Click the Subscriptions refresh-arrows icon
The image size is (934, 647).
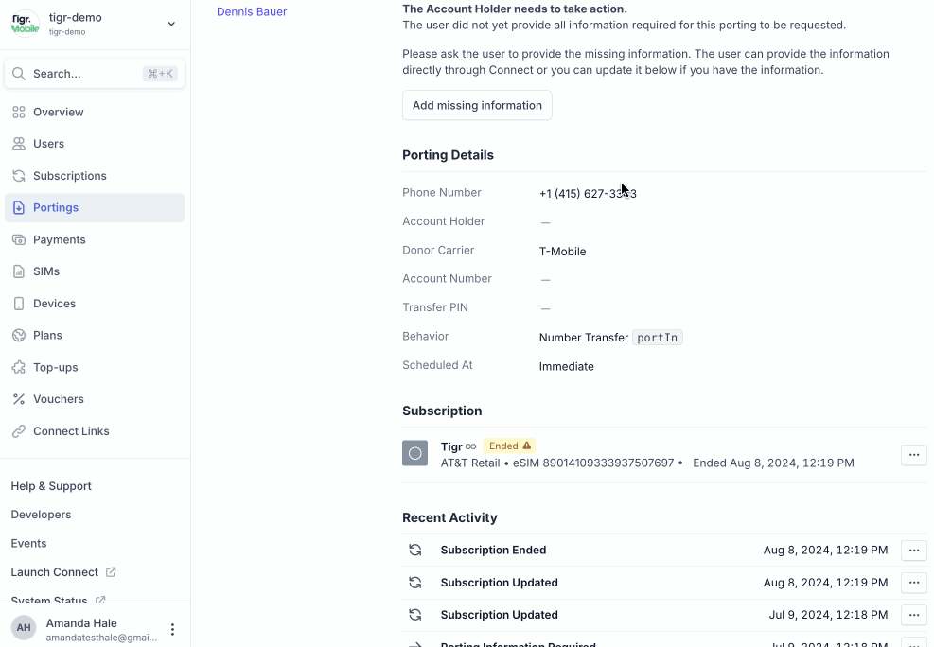pos(17,176)
